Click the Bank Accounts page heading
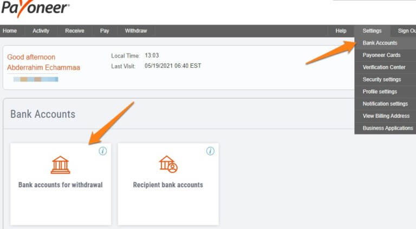This screenshot has width=416, height=229. point(43,114)
